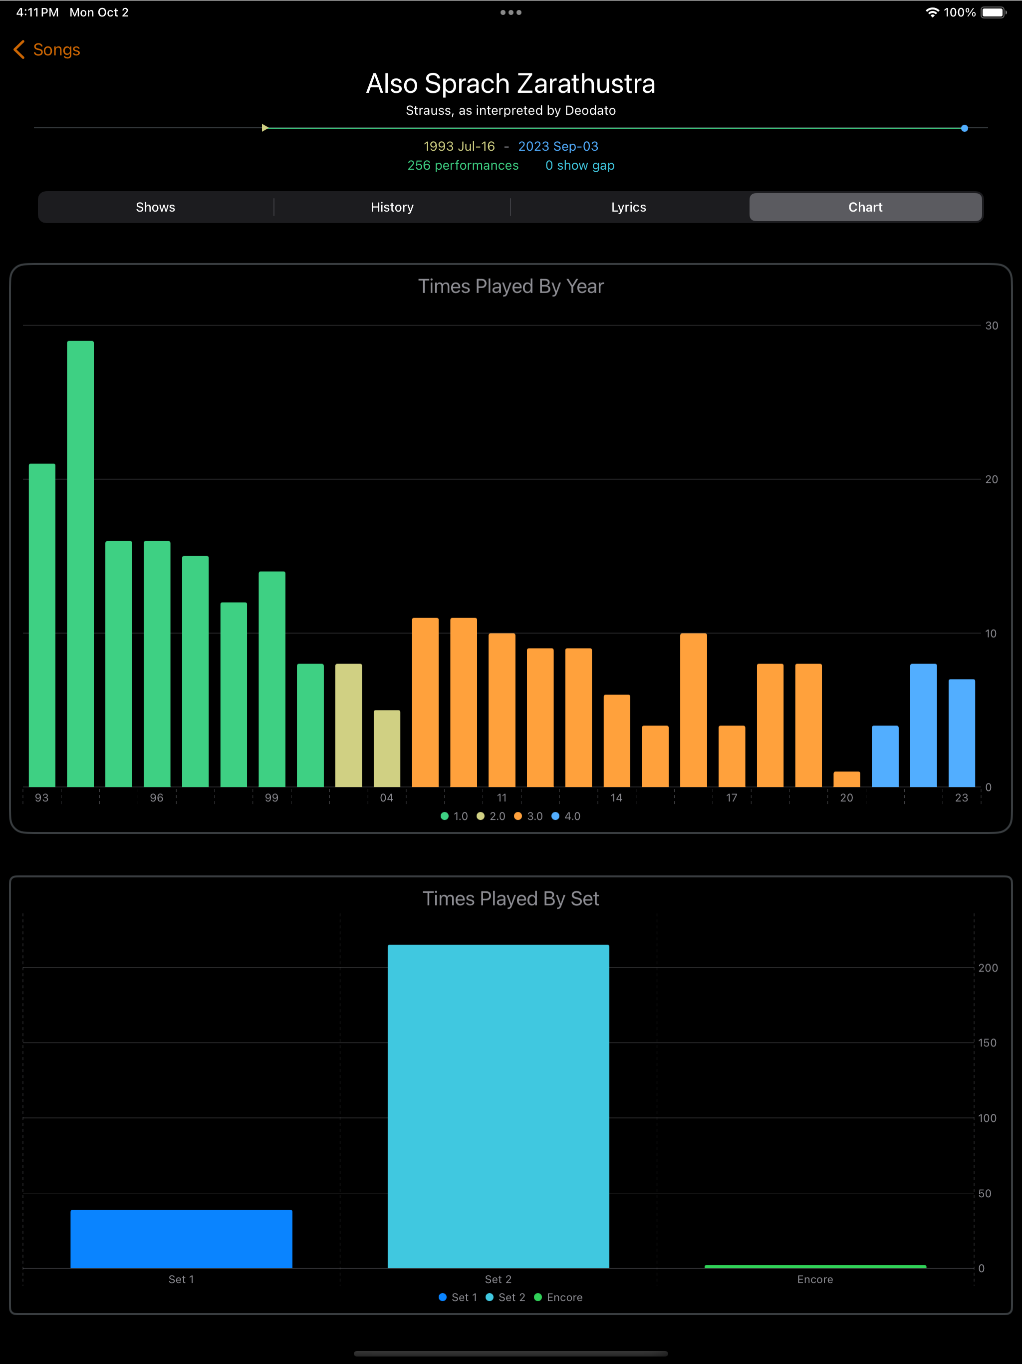Tap the tall Set 2 cyan bar

tap(498, 1106)
